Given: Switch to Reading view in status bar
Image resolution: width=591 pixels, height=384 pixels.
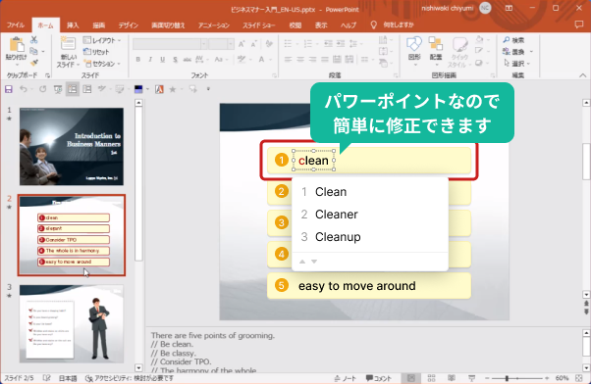Looking at the screenshot, I should coord(452,378).
